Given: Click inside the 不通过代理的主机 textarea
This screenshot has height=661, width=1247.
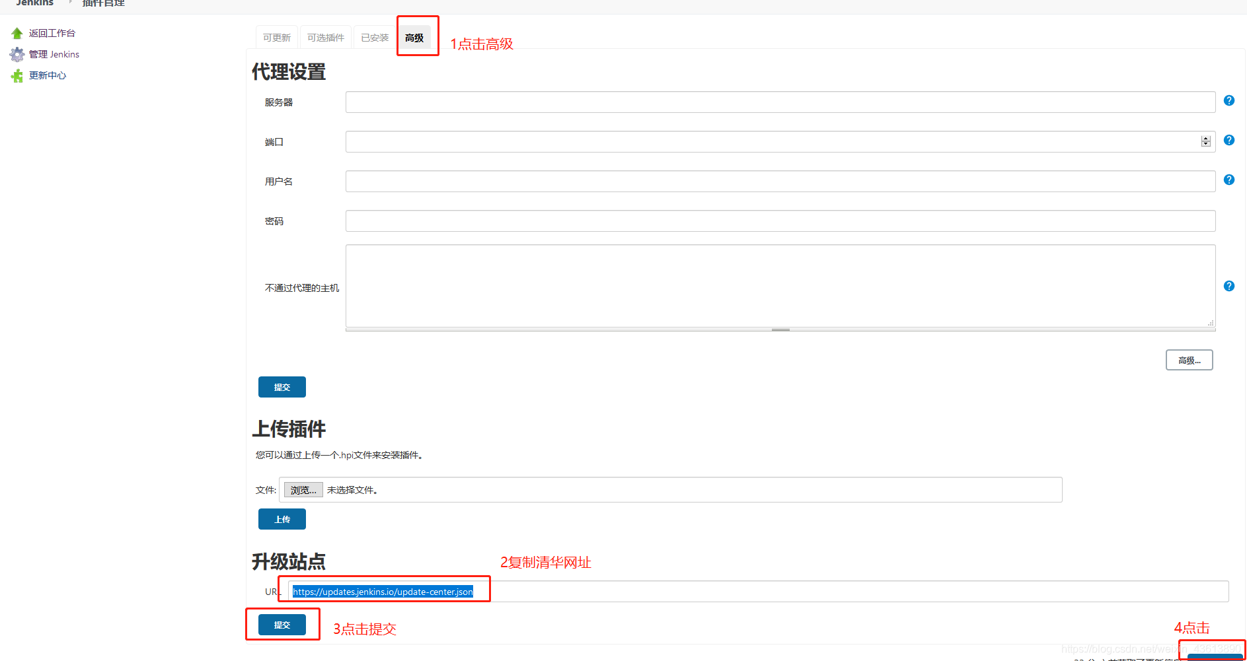Looking at the screenshot, I should click(780, 285).
